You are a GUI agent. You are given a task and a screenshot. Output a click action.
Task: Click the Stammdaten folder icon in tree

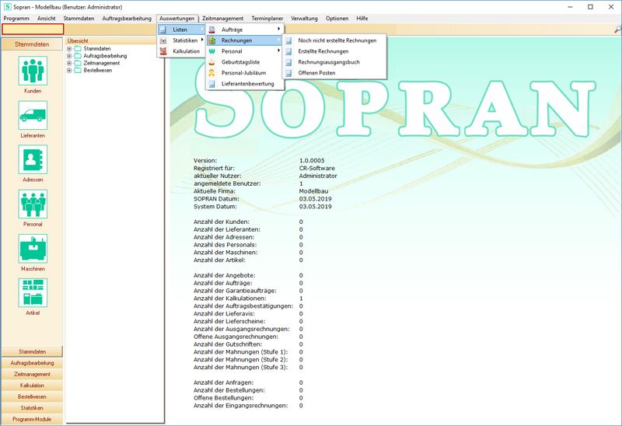(x=78, y=48)
